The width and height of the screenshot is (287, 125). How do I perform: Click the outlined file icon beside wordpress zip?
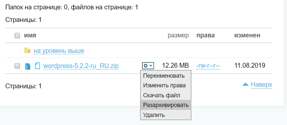pos(37,66)
